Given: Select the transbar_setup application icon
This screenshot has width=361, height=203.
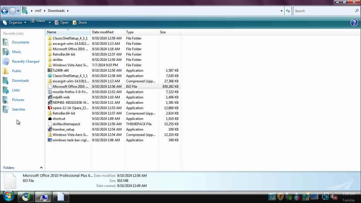Looking at the screenshot, I should click(x=50, y=129).
